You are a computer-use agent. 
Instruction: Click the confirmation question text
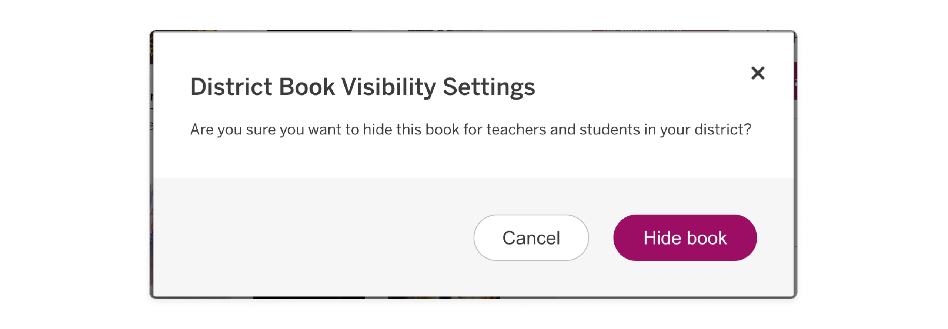coord(470,129)
